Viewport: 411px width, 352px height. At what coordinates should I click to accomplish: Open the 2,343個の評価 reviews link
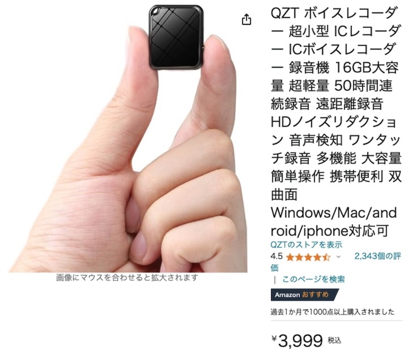tap(336, 262)
